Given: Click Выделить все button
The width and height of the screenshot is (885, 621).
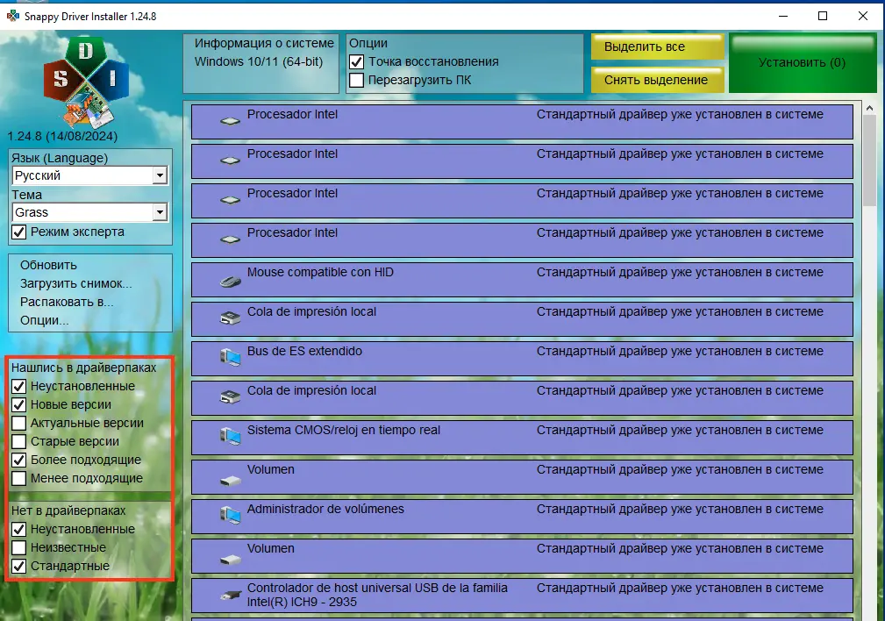Looking at the screenshot, I should click(x=658, y=46).
